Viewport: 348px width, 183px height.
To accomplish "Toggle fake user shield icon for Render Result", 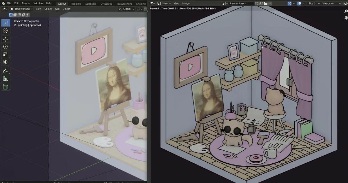I will pyautogui.click(x=257, y=3).
